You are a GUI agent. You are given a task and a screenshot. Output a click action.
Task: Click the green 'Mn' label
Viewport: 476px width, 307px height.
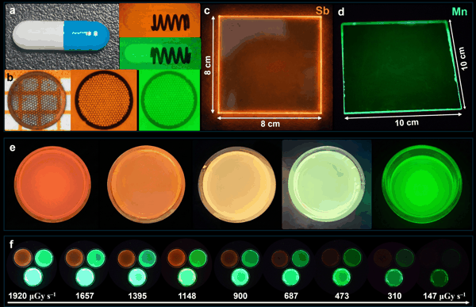tap(459, 12)
